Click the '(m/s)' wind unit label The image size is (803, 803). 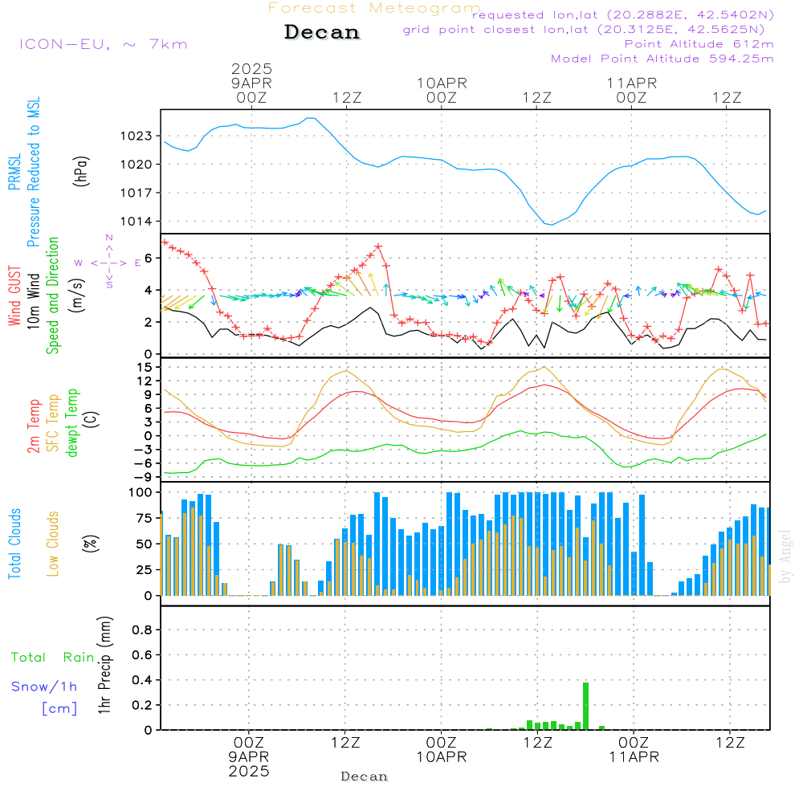pyautogui.click(x=77, y=296)
